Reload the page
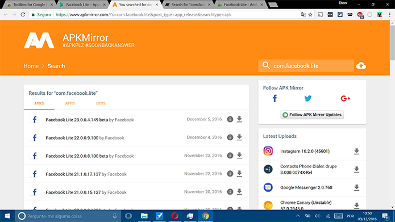Image resolution: width=395 pixels, height=222 pixels. point(23,15)
